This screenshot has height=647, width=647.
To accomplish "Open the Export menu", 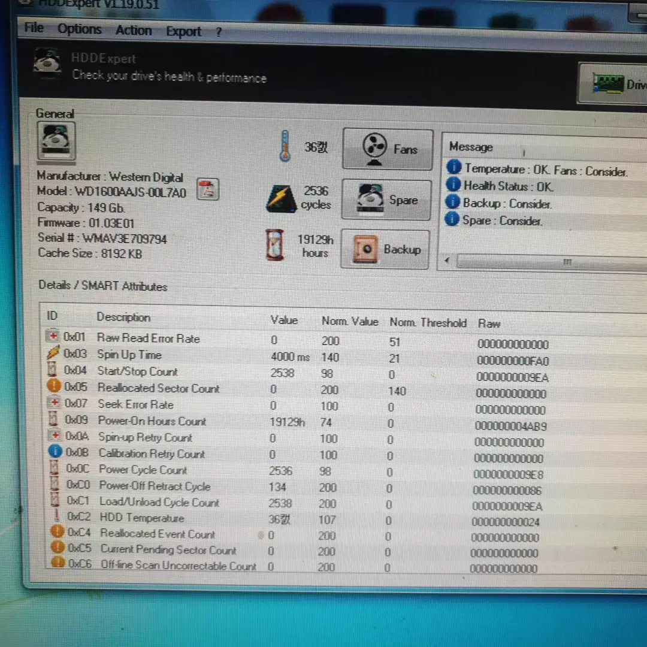I will (x=184, y=31).
